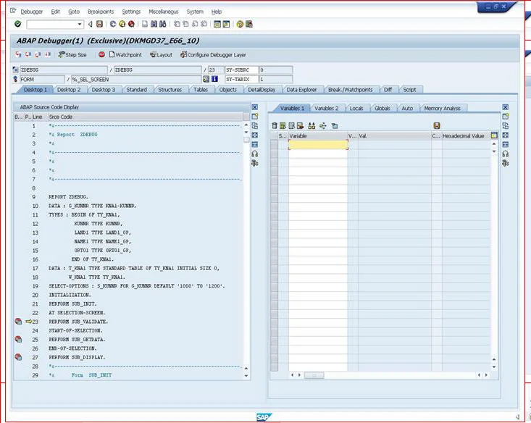Image resolution: width=531 pixels, height=423 pixels.
Task: Click the source code scroll-down arrow
Action: tap(246, 376)
